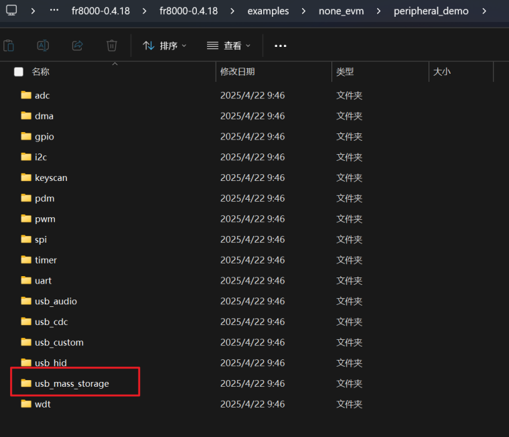Click the share icon in toolbar

[x=77, y=46]
